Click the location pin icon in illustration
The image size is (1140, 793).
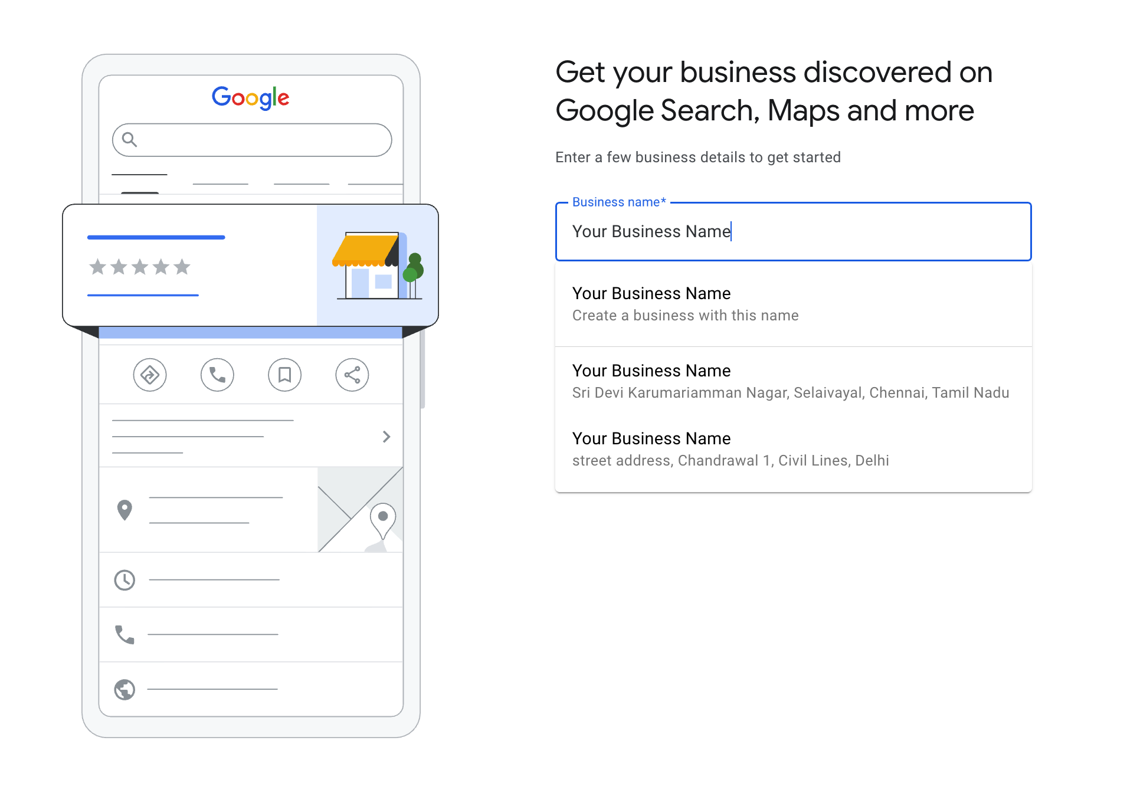tap(125, 510)
